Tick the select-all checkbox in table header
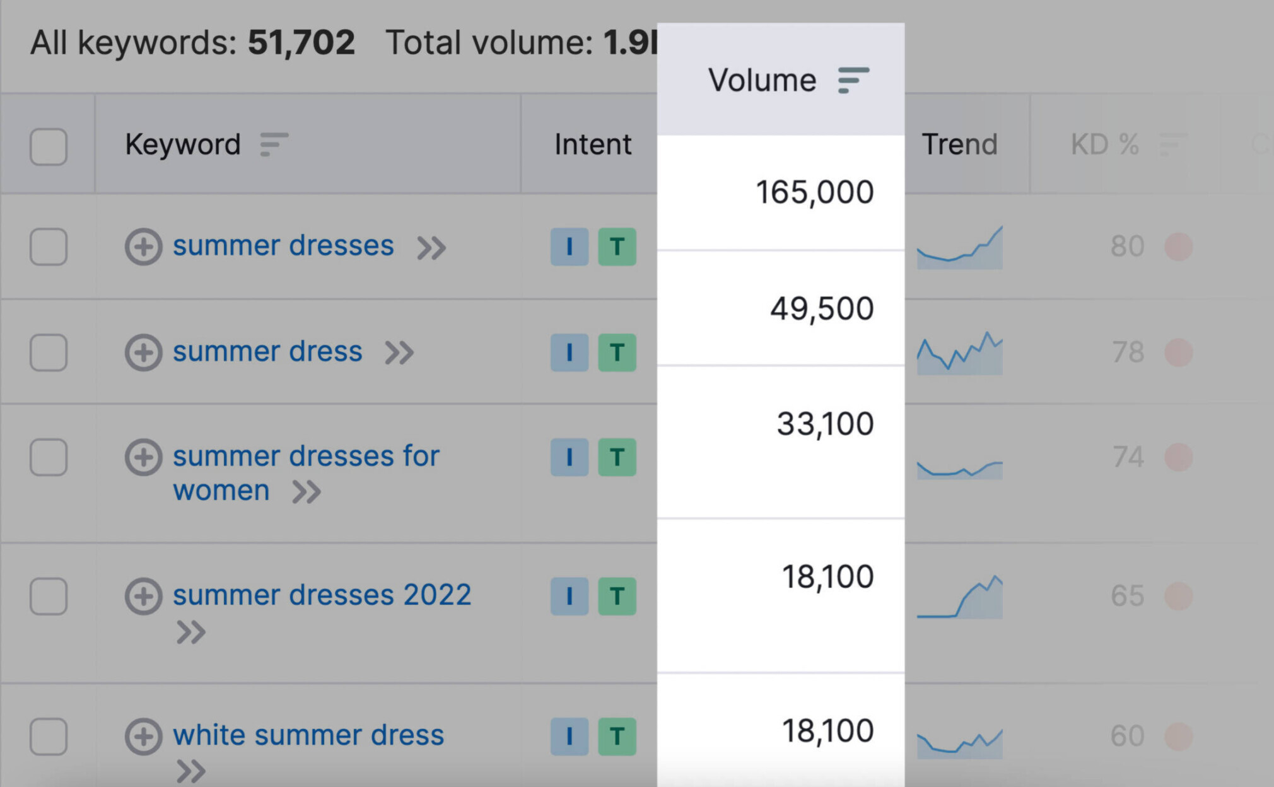The width and height of the screenshot is (1274, 787). (49, 147)
